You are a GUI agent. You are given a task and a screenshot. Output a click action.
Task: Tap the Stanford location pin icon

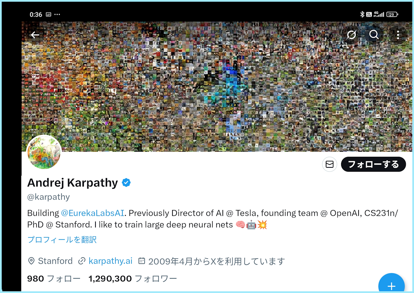click(31, 261)
